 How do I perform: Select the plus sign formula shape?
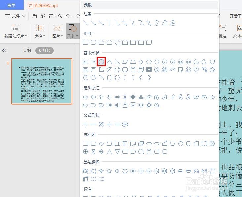[x=86, y=124]
